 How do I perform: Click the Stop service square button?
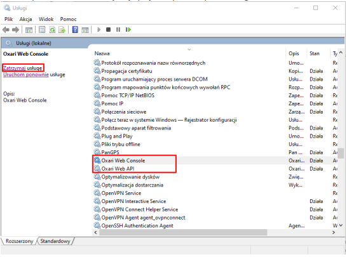[x=108, y=30]
